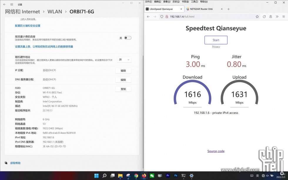The height and width of the screenshot is (180, 288).
Task: Switch to NETGEAR Router Orbi tab
Action: pos(205,9)
